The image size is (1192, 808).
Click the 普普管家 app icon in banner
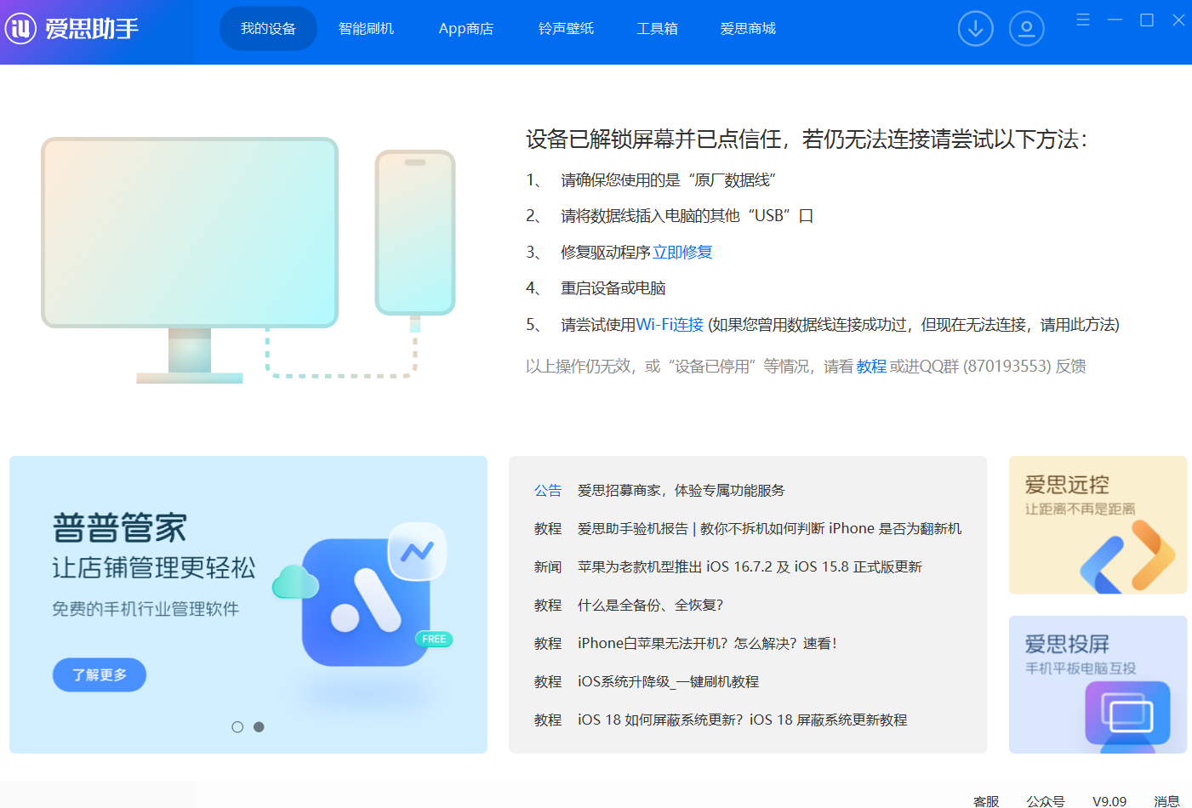point(366,600)
